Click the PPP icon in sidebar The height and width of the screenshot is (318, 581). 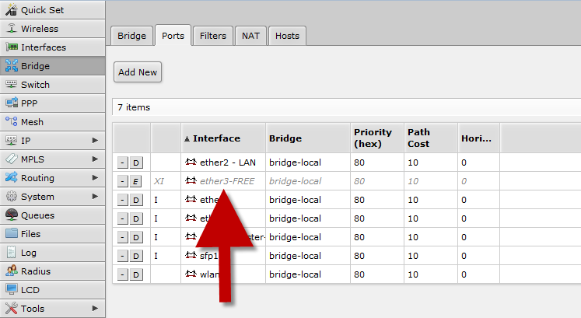pyautogui.click(x=12, y=103)
